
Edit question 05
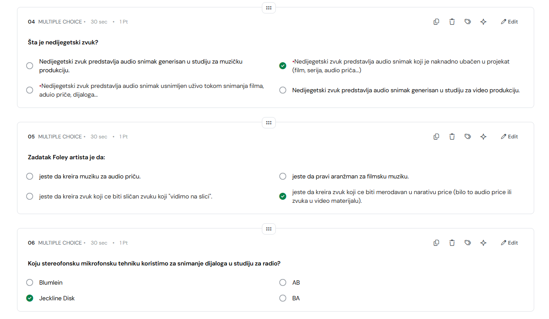(509, 137)
